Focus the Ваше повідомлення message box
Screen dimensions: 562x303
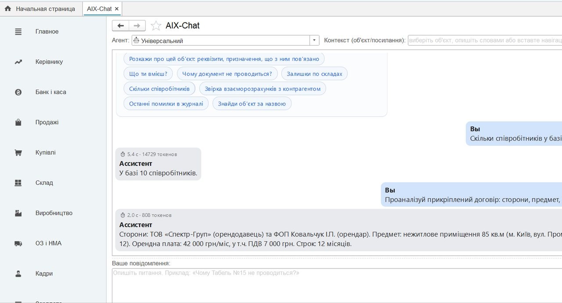point(337,285)
